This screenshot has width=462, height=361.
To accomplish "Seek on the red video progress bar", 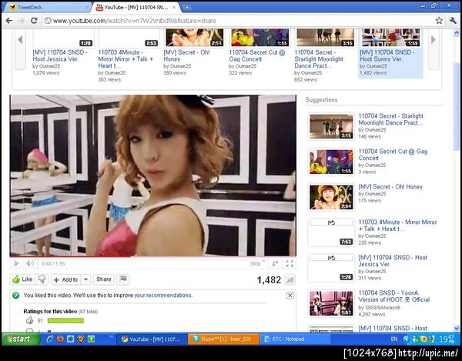I will point(152,257).
